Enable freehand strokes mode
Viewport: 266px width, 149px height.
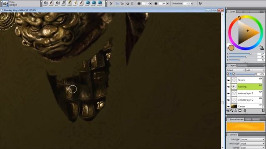(x=117, y=4)
